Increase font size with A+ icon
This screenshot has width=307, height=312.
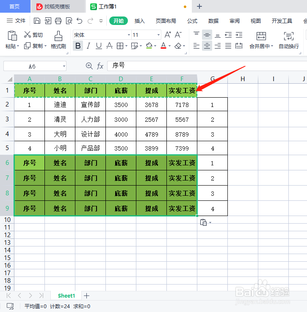pos(168,35)
